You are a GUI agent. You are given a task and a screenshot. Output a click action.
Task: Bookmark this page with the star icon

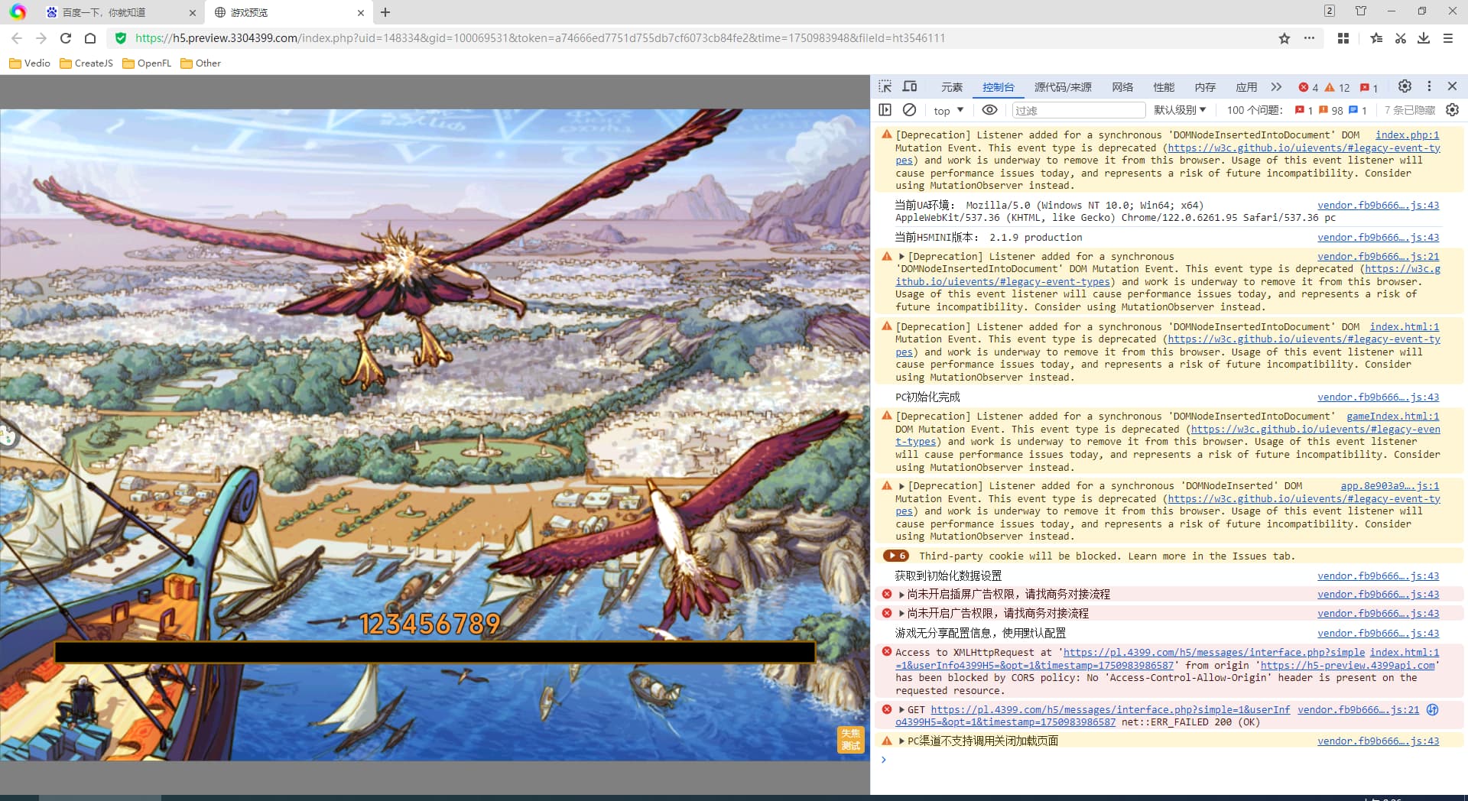[x=1284, y=38]
